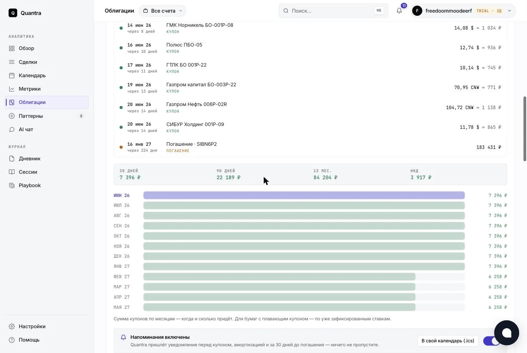527x353 pixels.
Task: Click the Сделки list icon
Action: (x=12, y=62)
